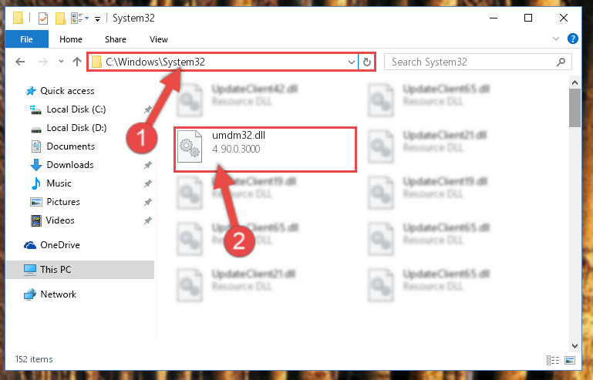
Task: Open Downloads in the navigation pane
Action: [x=70, y=165]
